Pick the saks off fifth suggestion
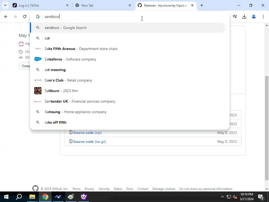The image size is (269, 202). coord(128,122)
